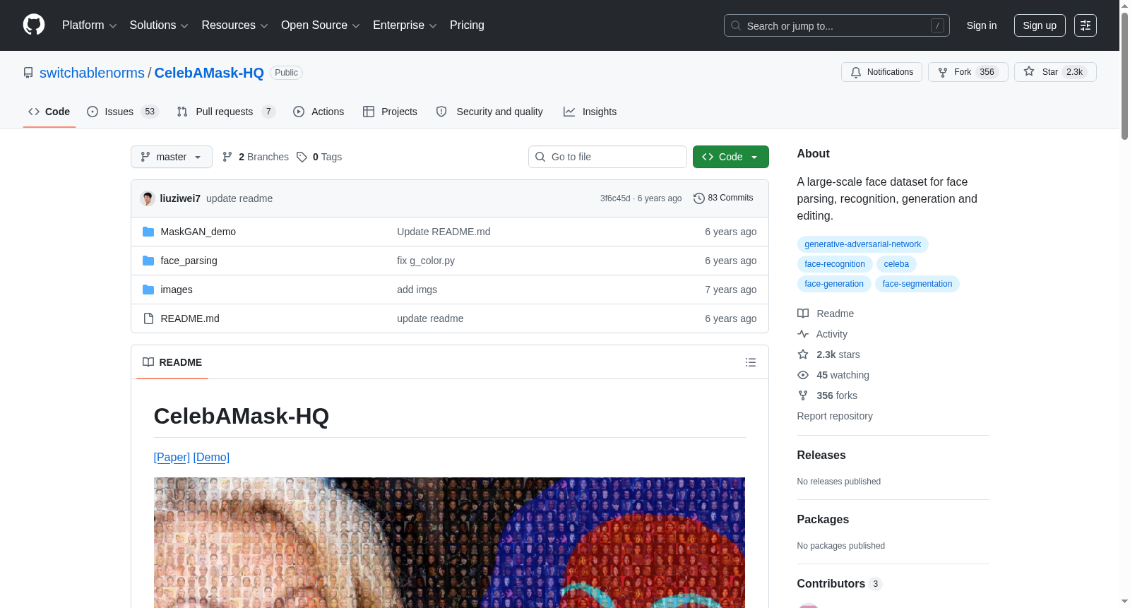The width and height of the screenshot is (1130, 608).
Task: Click the star icon beside 2.3k stars
Action: click(x=803, y=354)
